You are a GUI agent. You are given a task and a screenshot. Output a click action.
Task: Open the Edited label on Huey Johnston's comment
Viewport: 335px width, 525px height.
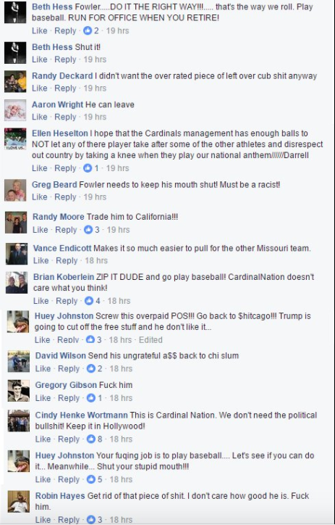[x=150, y=340]
